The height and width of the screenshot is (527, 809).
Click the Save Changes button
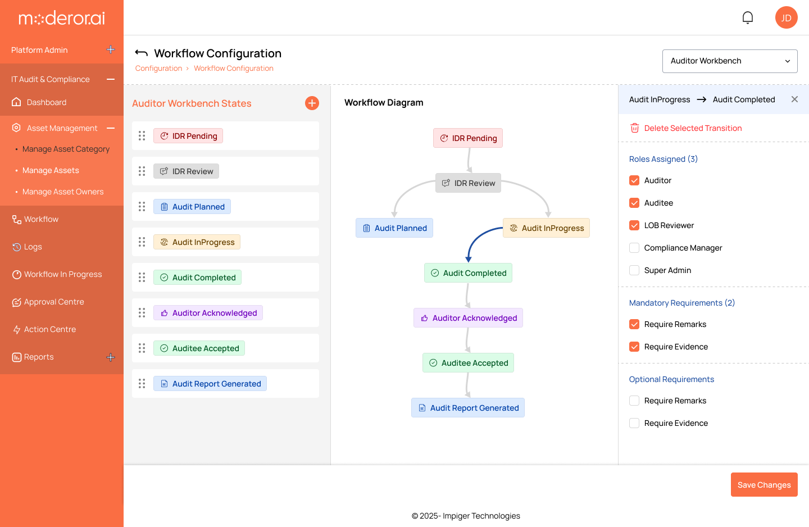tap(763, 485)
